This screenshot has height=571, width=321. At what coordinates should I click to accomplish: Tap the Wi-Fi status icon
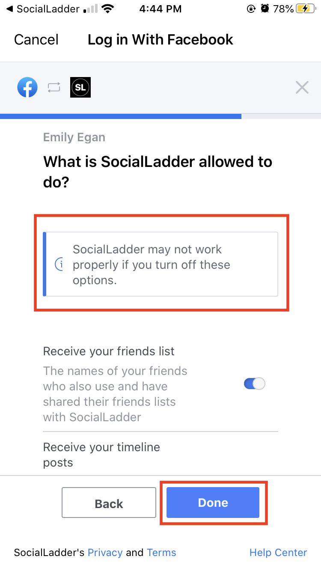pyautogui.click(x=108, y=9)
